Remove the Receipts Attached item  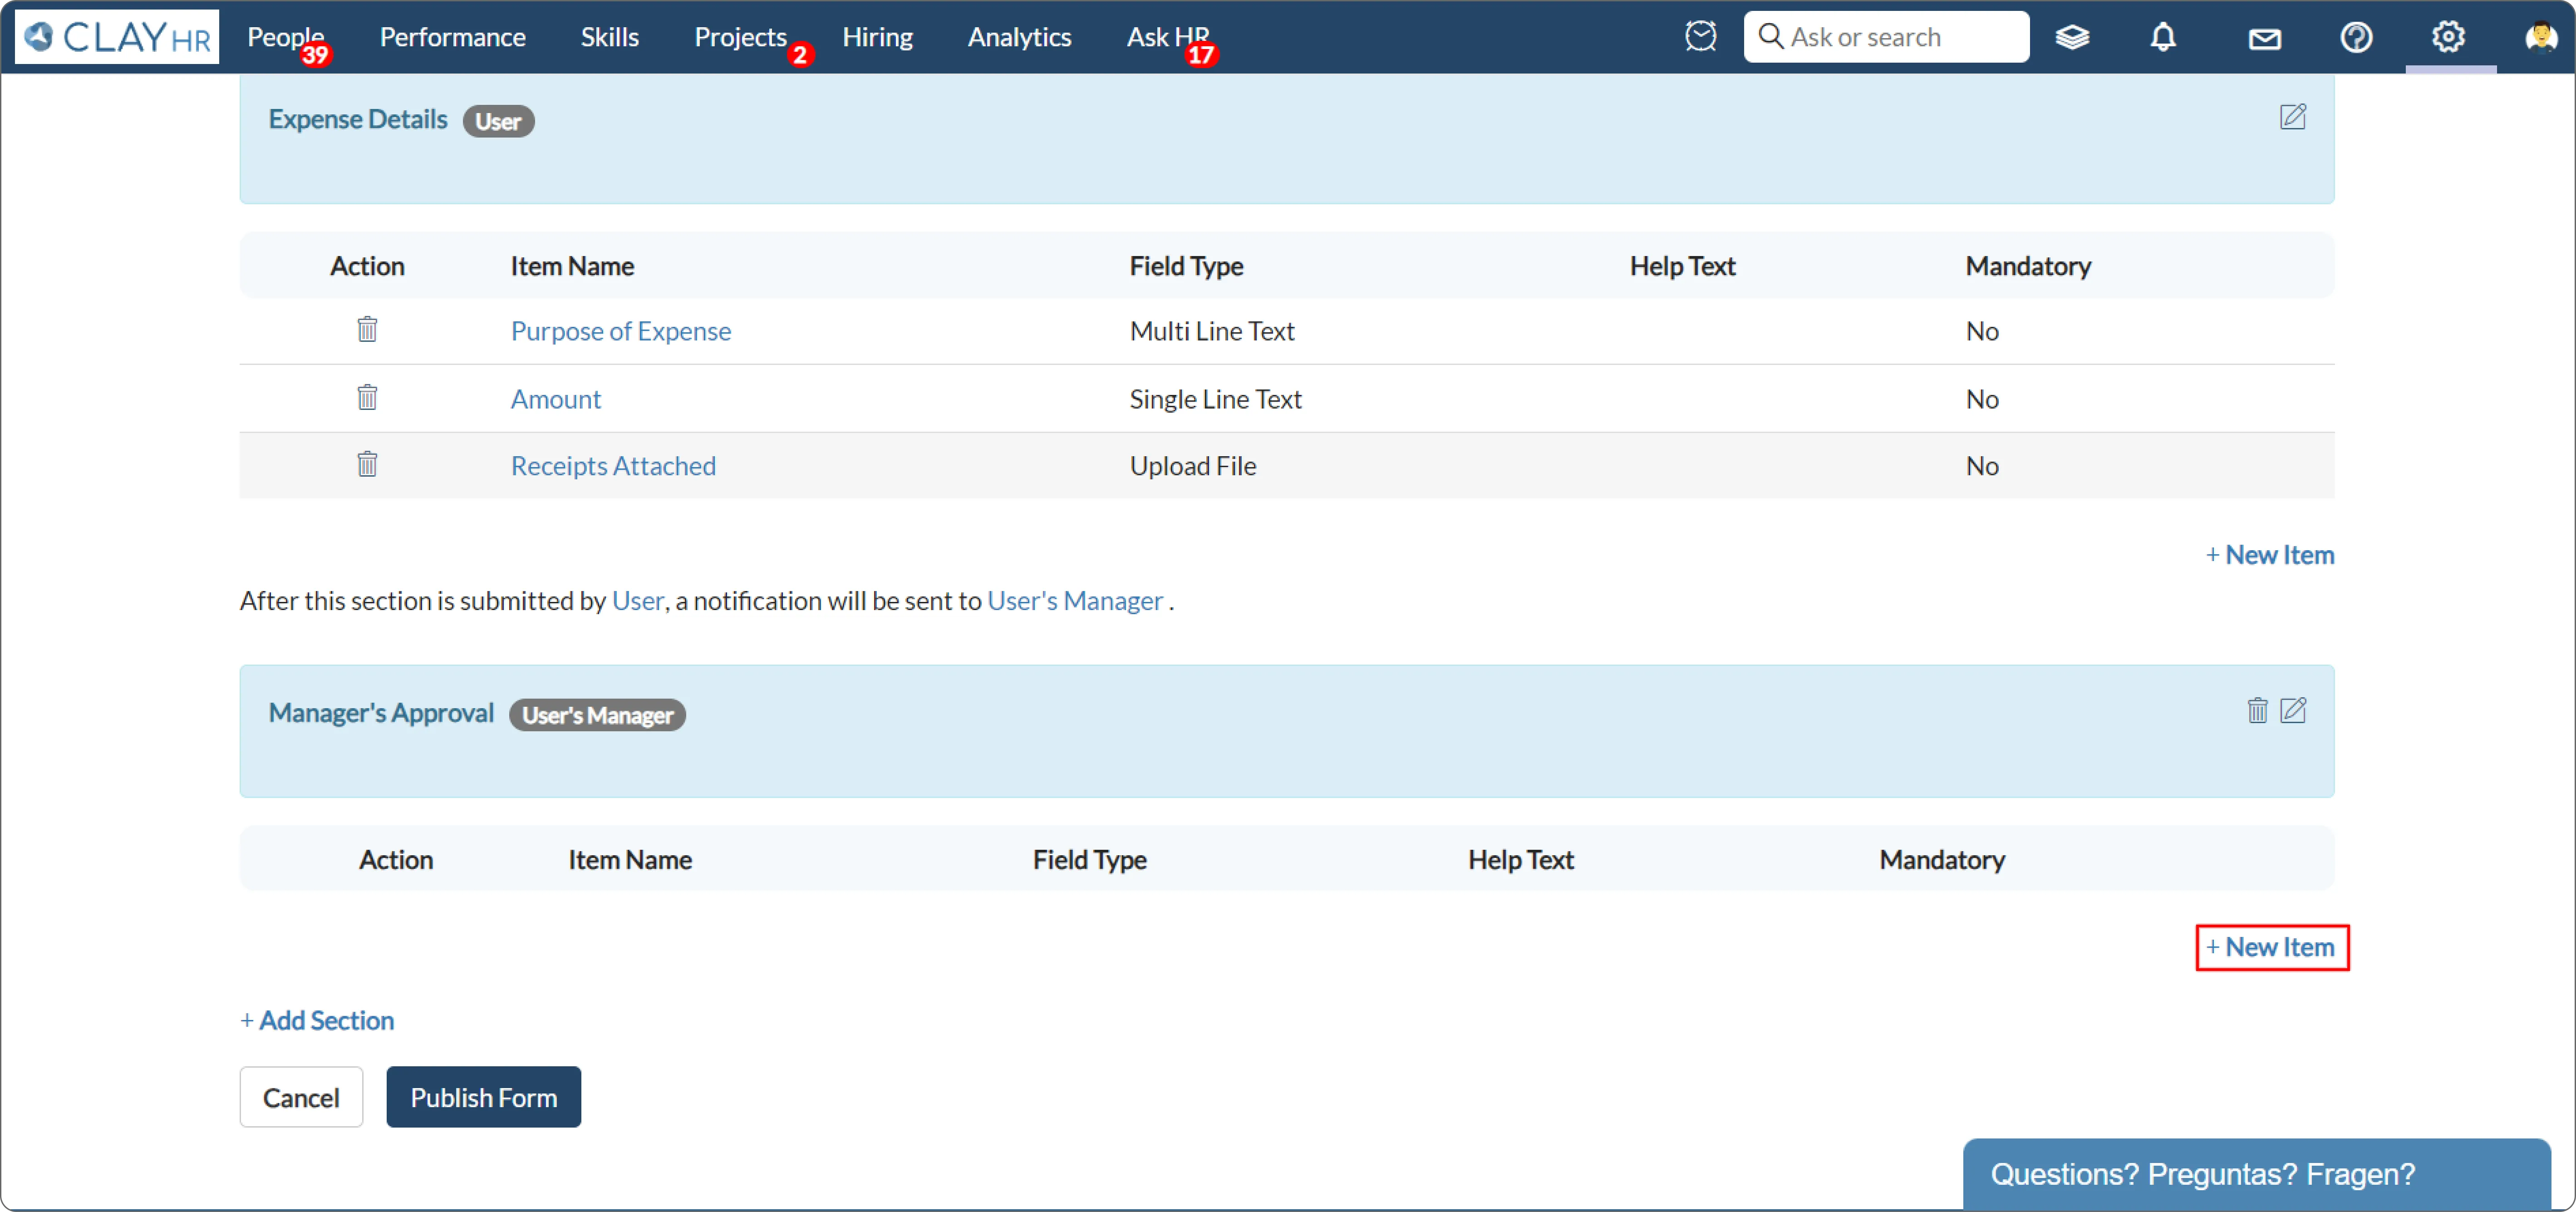(x=367, y=465)
